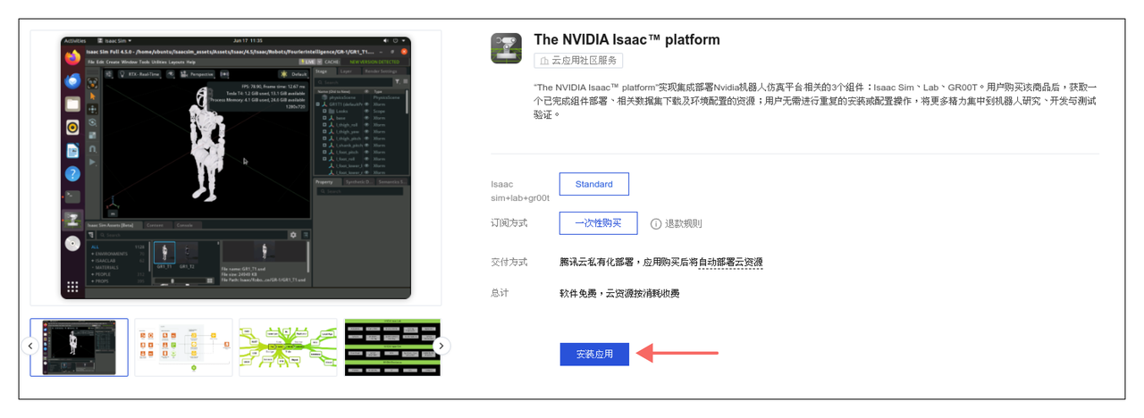
Task: Switch to the Render Settings tab
Action: tap(383, 71)
